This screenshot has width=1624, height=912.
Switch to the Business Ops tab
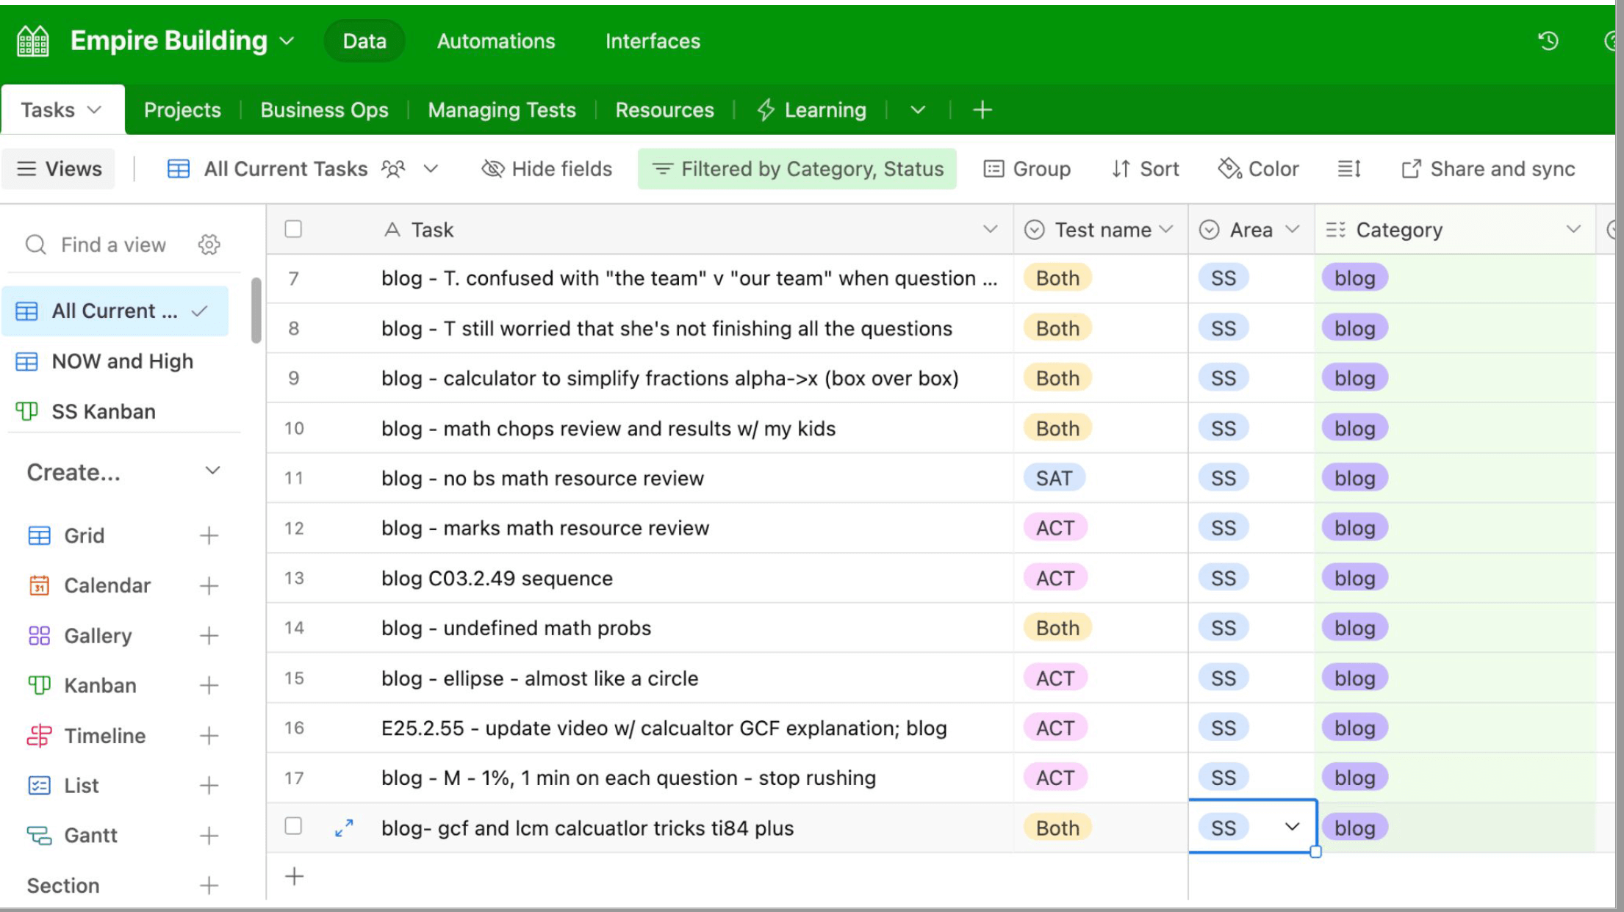click(324, 110)
